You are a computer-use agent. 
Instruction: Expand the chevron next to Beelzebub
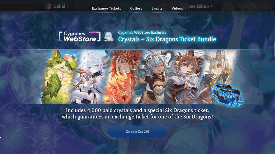(212, 6)
